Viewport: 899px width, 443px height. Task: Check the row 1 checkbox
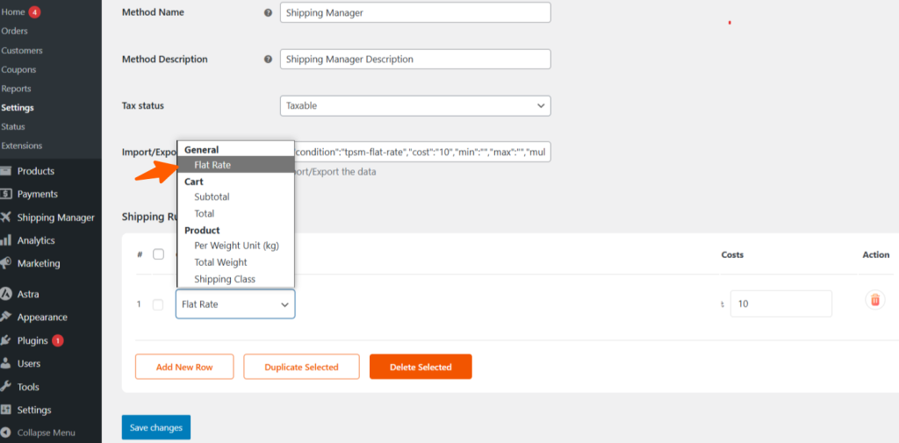(158, 304)
